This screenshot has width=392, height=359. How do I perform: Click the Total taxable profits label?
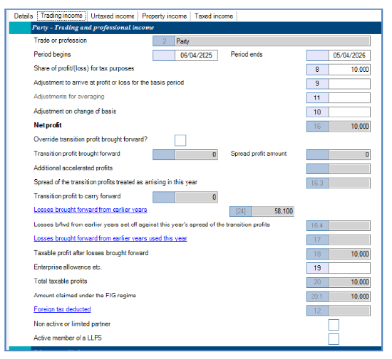61,282
